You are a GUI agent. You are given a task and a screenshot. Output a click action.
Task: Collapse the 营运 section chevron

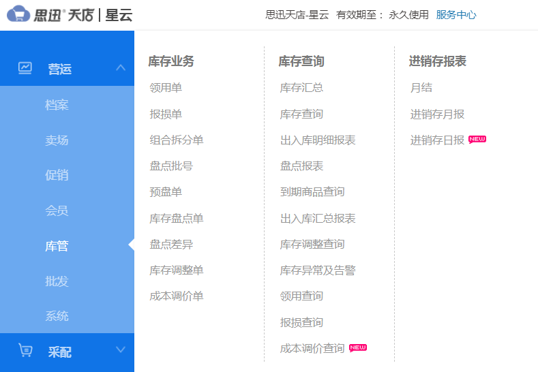[x=121, y=67]
